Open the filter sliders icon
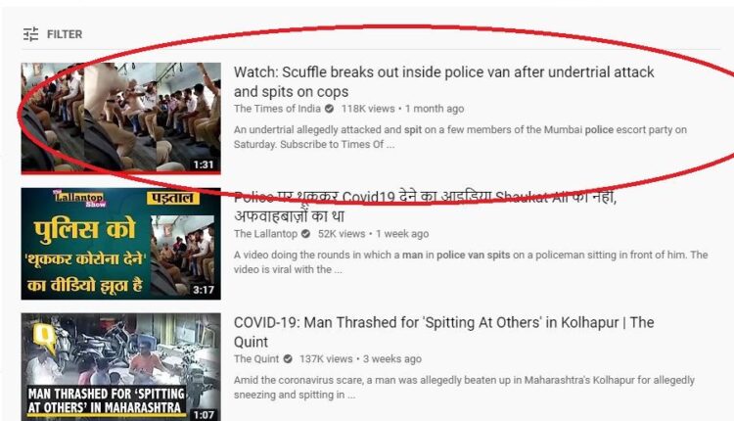The image size is (734, 421). [x=31, y=34]
